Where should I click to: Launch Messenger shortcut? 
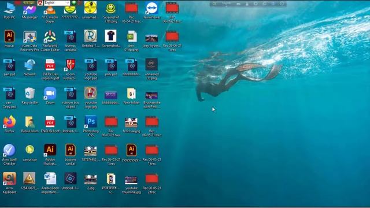tap(29, 12)
